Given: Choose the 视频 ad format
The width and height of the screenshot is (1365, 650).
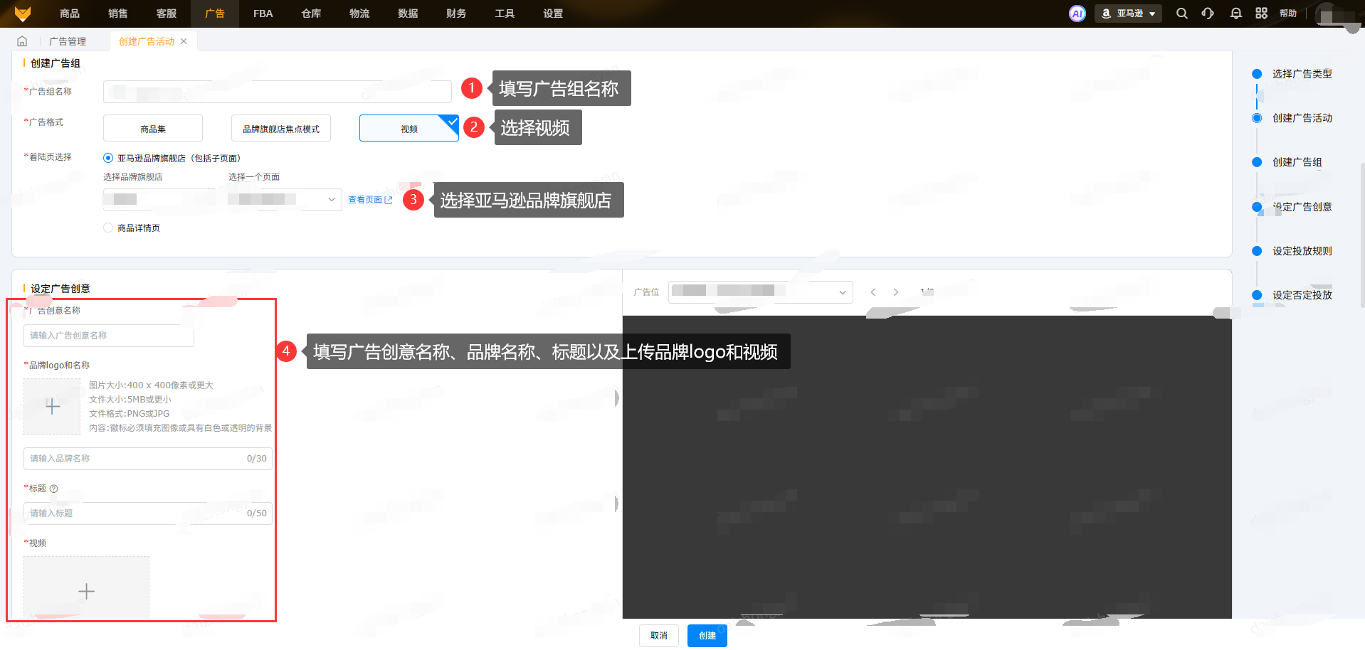Looking at the screenshot, I should point(409,129).
